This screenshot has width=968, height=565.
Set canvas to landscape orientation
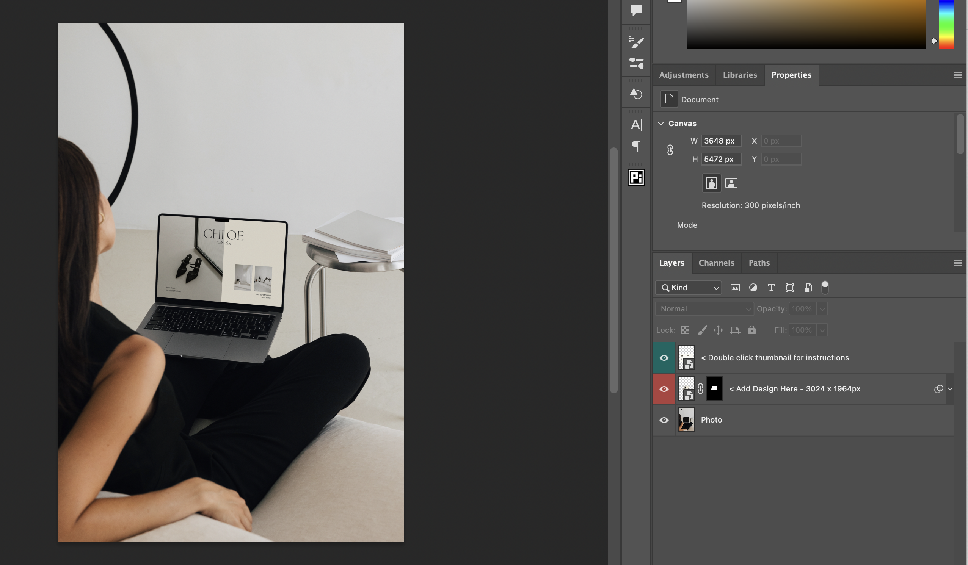731,183
